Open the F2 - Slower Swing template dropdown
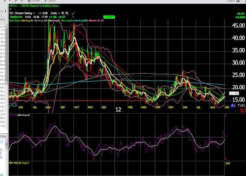The image size is (246, 176). click(x=22, y=13)
